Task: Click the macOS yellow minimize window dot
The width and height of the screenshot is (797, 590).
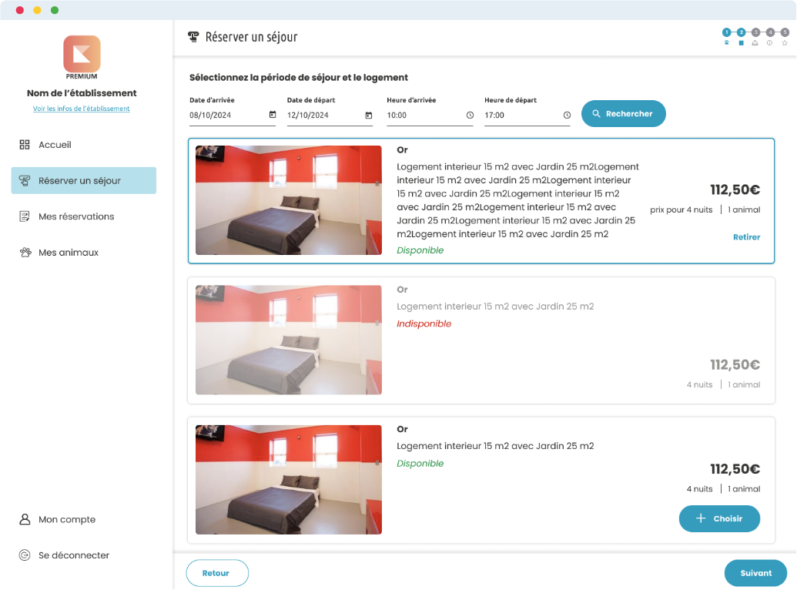Action: (x=37, y=10)
